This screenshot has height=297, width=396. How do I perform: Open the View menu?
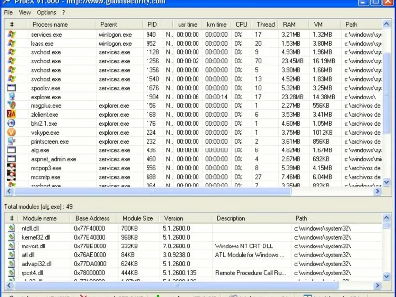tap(25, 12)
